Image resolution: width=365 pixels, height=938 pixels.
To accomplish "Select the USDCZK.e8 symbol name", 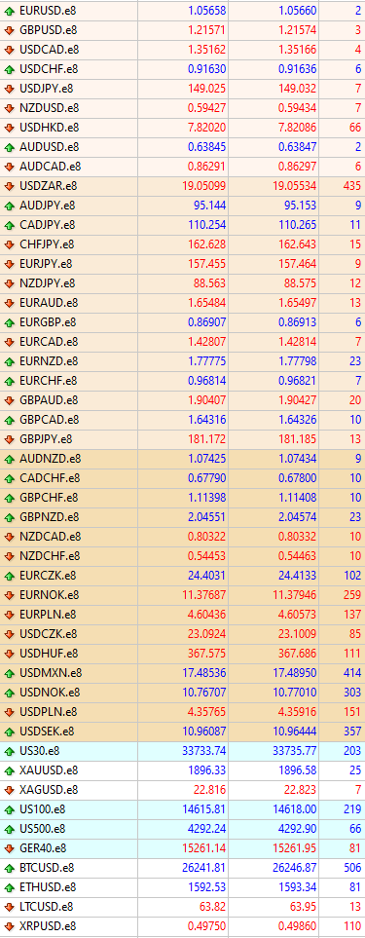I will 49,634.
